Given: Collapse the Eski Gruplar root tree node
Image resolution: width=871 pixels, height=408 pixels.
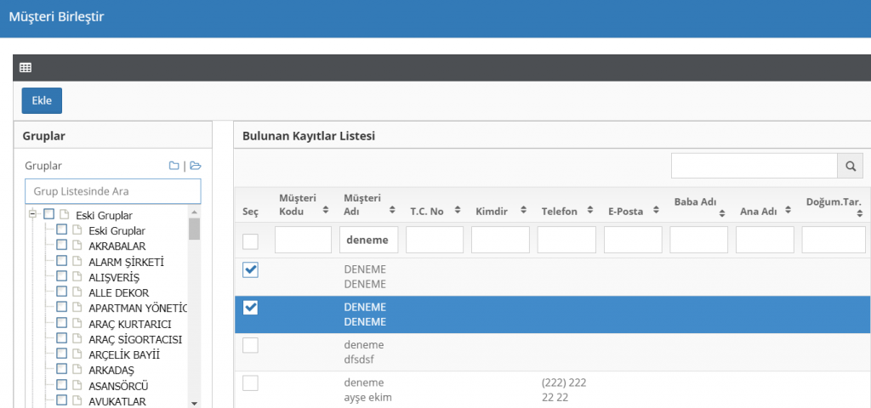Looking at the screenshot, I should (33, 214).
